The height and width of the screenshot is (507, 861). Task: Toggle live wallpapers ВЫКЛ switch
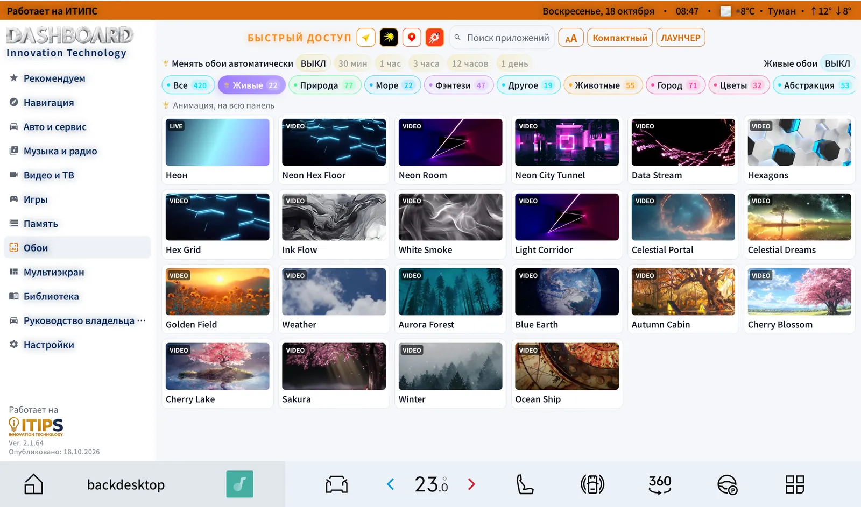(x=837, y=63)
